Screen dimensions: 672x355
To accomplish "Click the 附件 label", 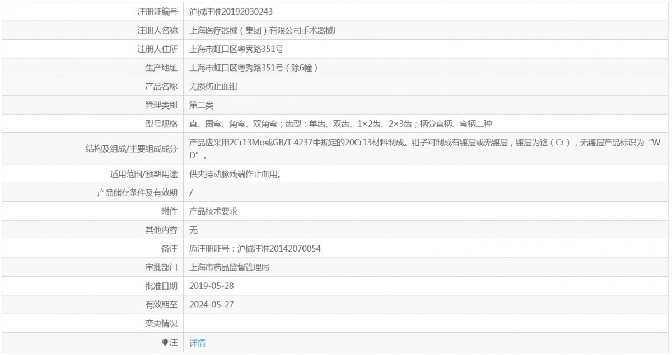I will 170,211.
